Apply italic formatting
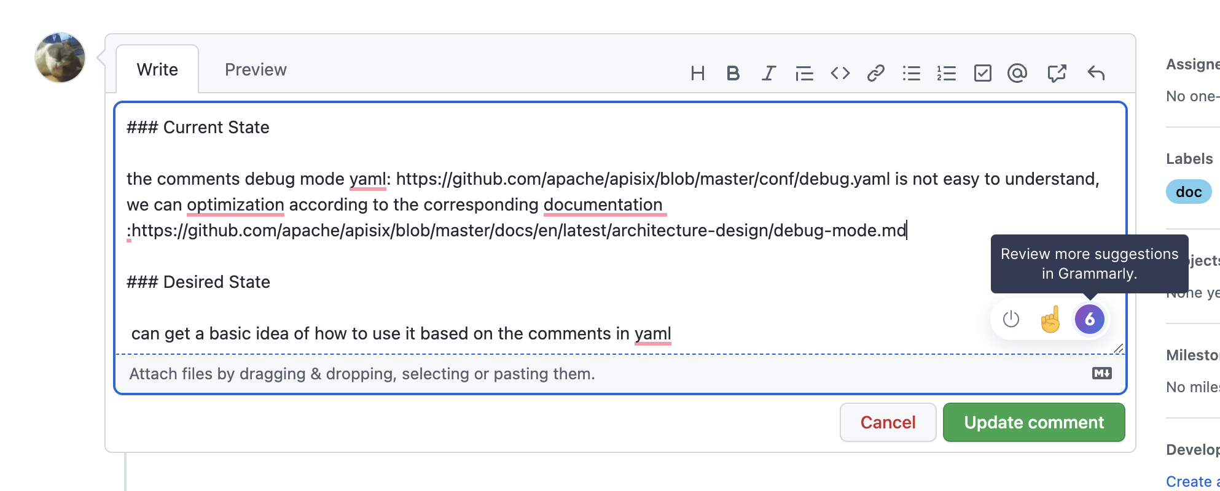Screen dimensions: 1220x491 (768, 73)
